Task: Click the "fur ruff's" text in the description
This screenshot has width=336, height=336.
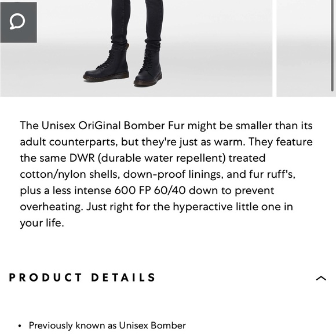Action: (x=272, y=174)
